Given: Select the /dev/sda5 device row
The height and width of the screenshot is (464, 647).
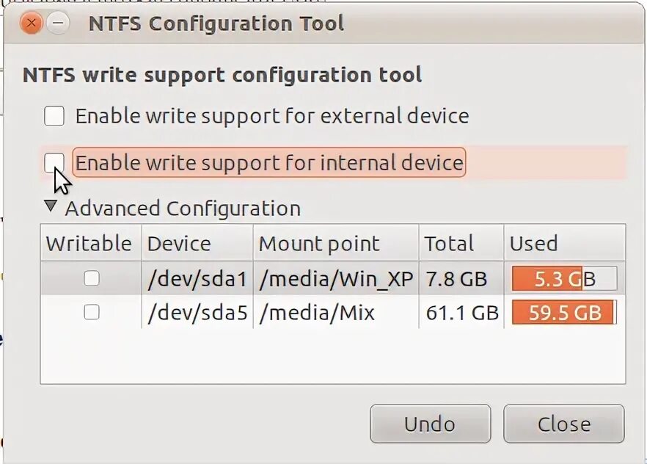Looking at the screenshot, I should (x=197, y=313).
